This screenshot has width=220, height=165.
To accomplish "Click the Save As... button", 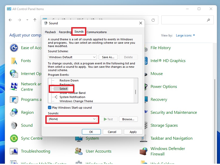I will pyautogui.click(x=108, y=57).
